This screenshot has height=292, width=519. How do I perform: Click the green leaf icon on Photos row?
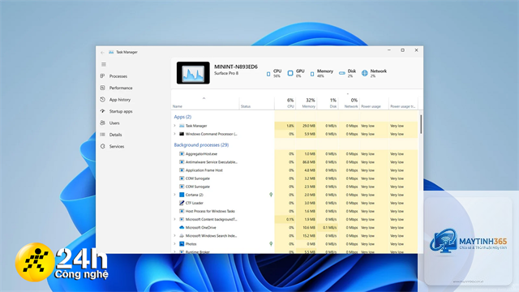(x=271, y=244)
